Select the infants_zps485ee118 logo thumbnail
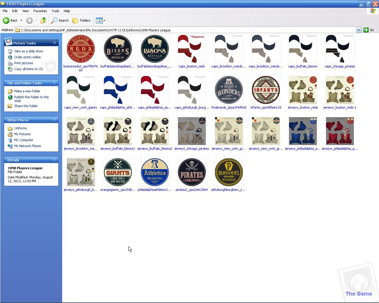 click(x=266, y=90)
